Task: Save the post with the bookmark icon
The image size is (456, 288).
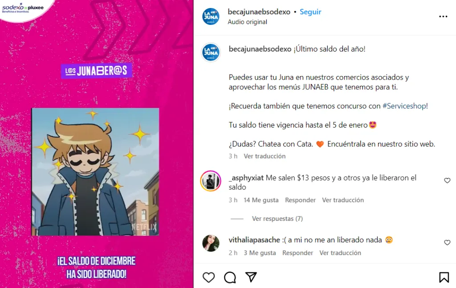Action: click(444, 277)
